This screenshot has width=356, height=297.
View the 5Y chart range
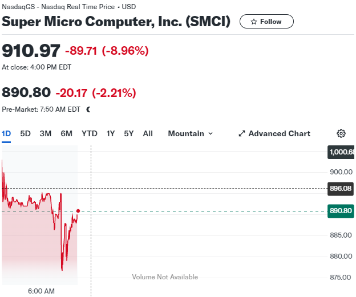tap(129, 133)
